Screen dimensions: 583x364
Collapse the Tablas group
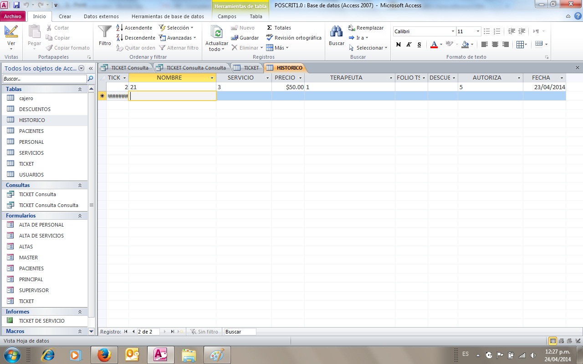80,89
